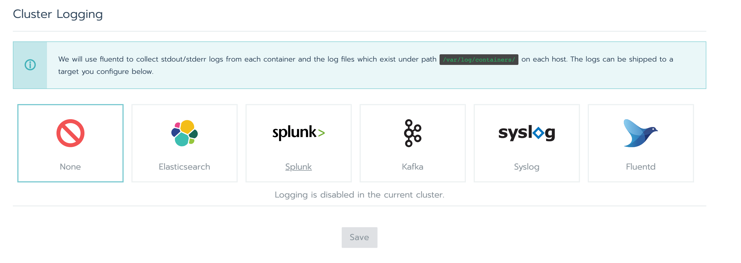Click the Elasticsearch label text
Image resolution: width=741 pixels, height=263 pixels.
coord(184,166)
